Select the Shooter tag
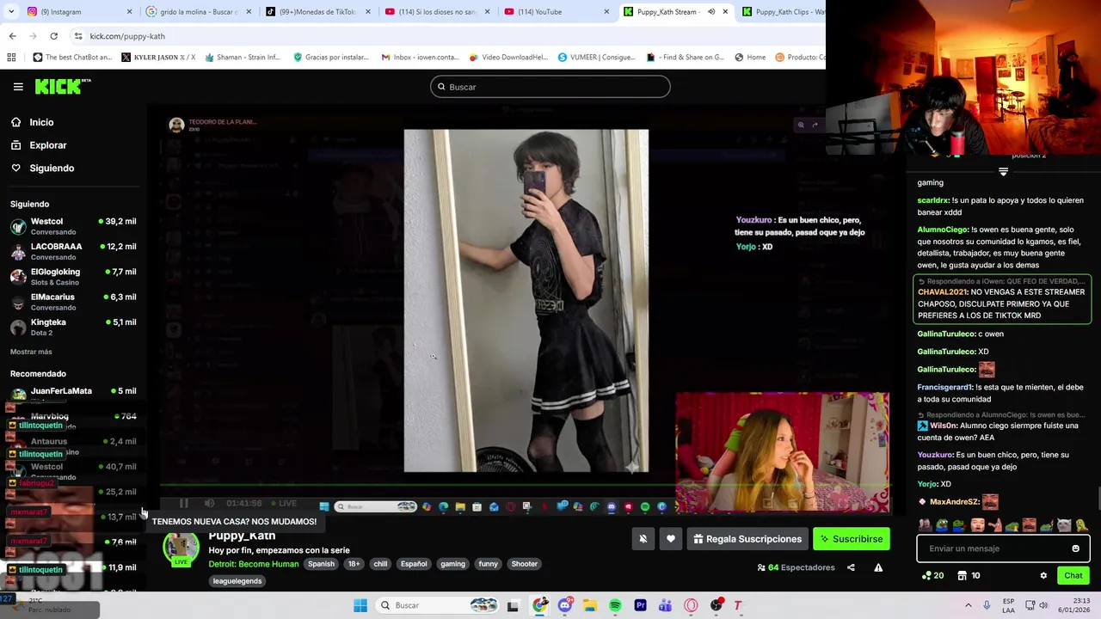The width and height of the screenshot is (1101, 619). point(525,564)
